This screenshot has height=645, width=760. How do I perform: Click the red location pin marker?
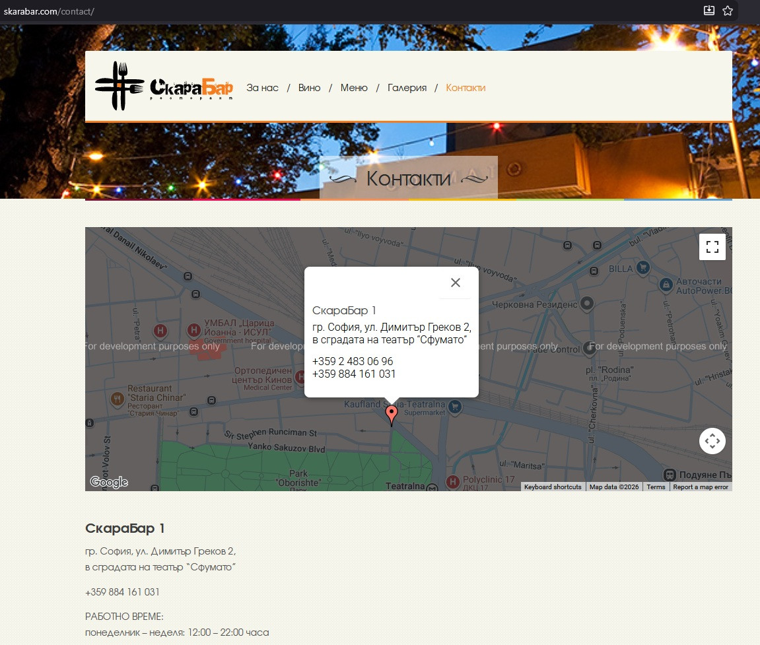(391, 415)
